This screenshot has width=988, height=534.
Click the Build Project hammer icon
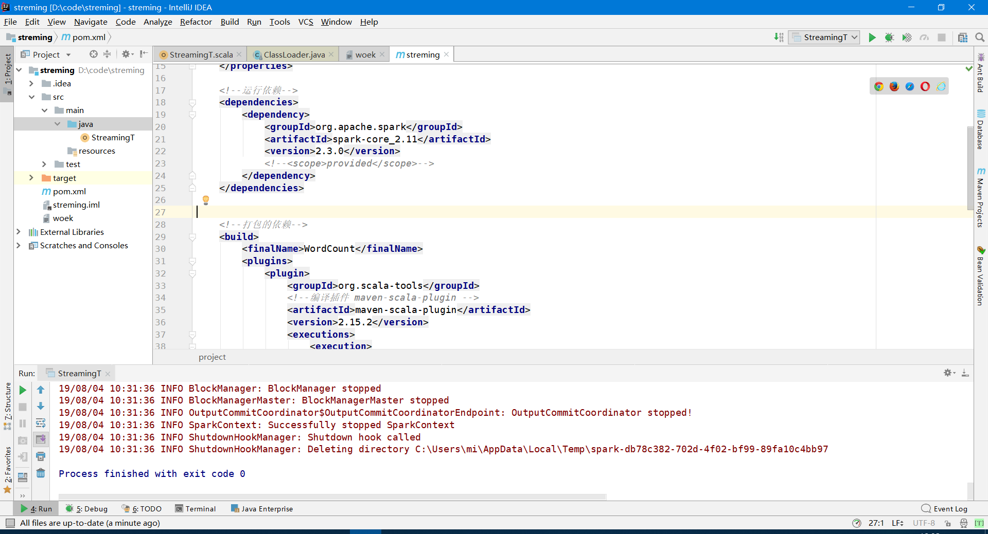pos(779,38)
